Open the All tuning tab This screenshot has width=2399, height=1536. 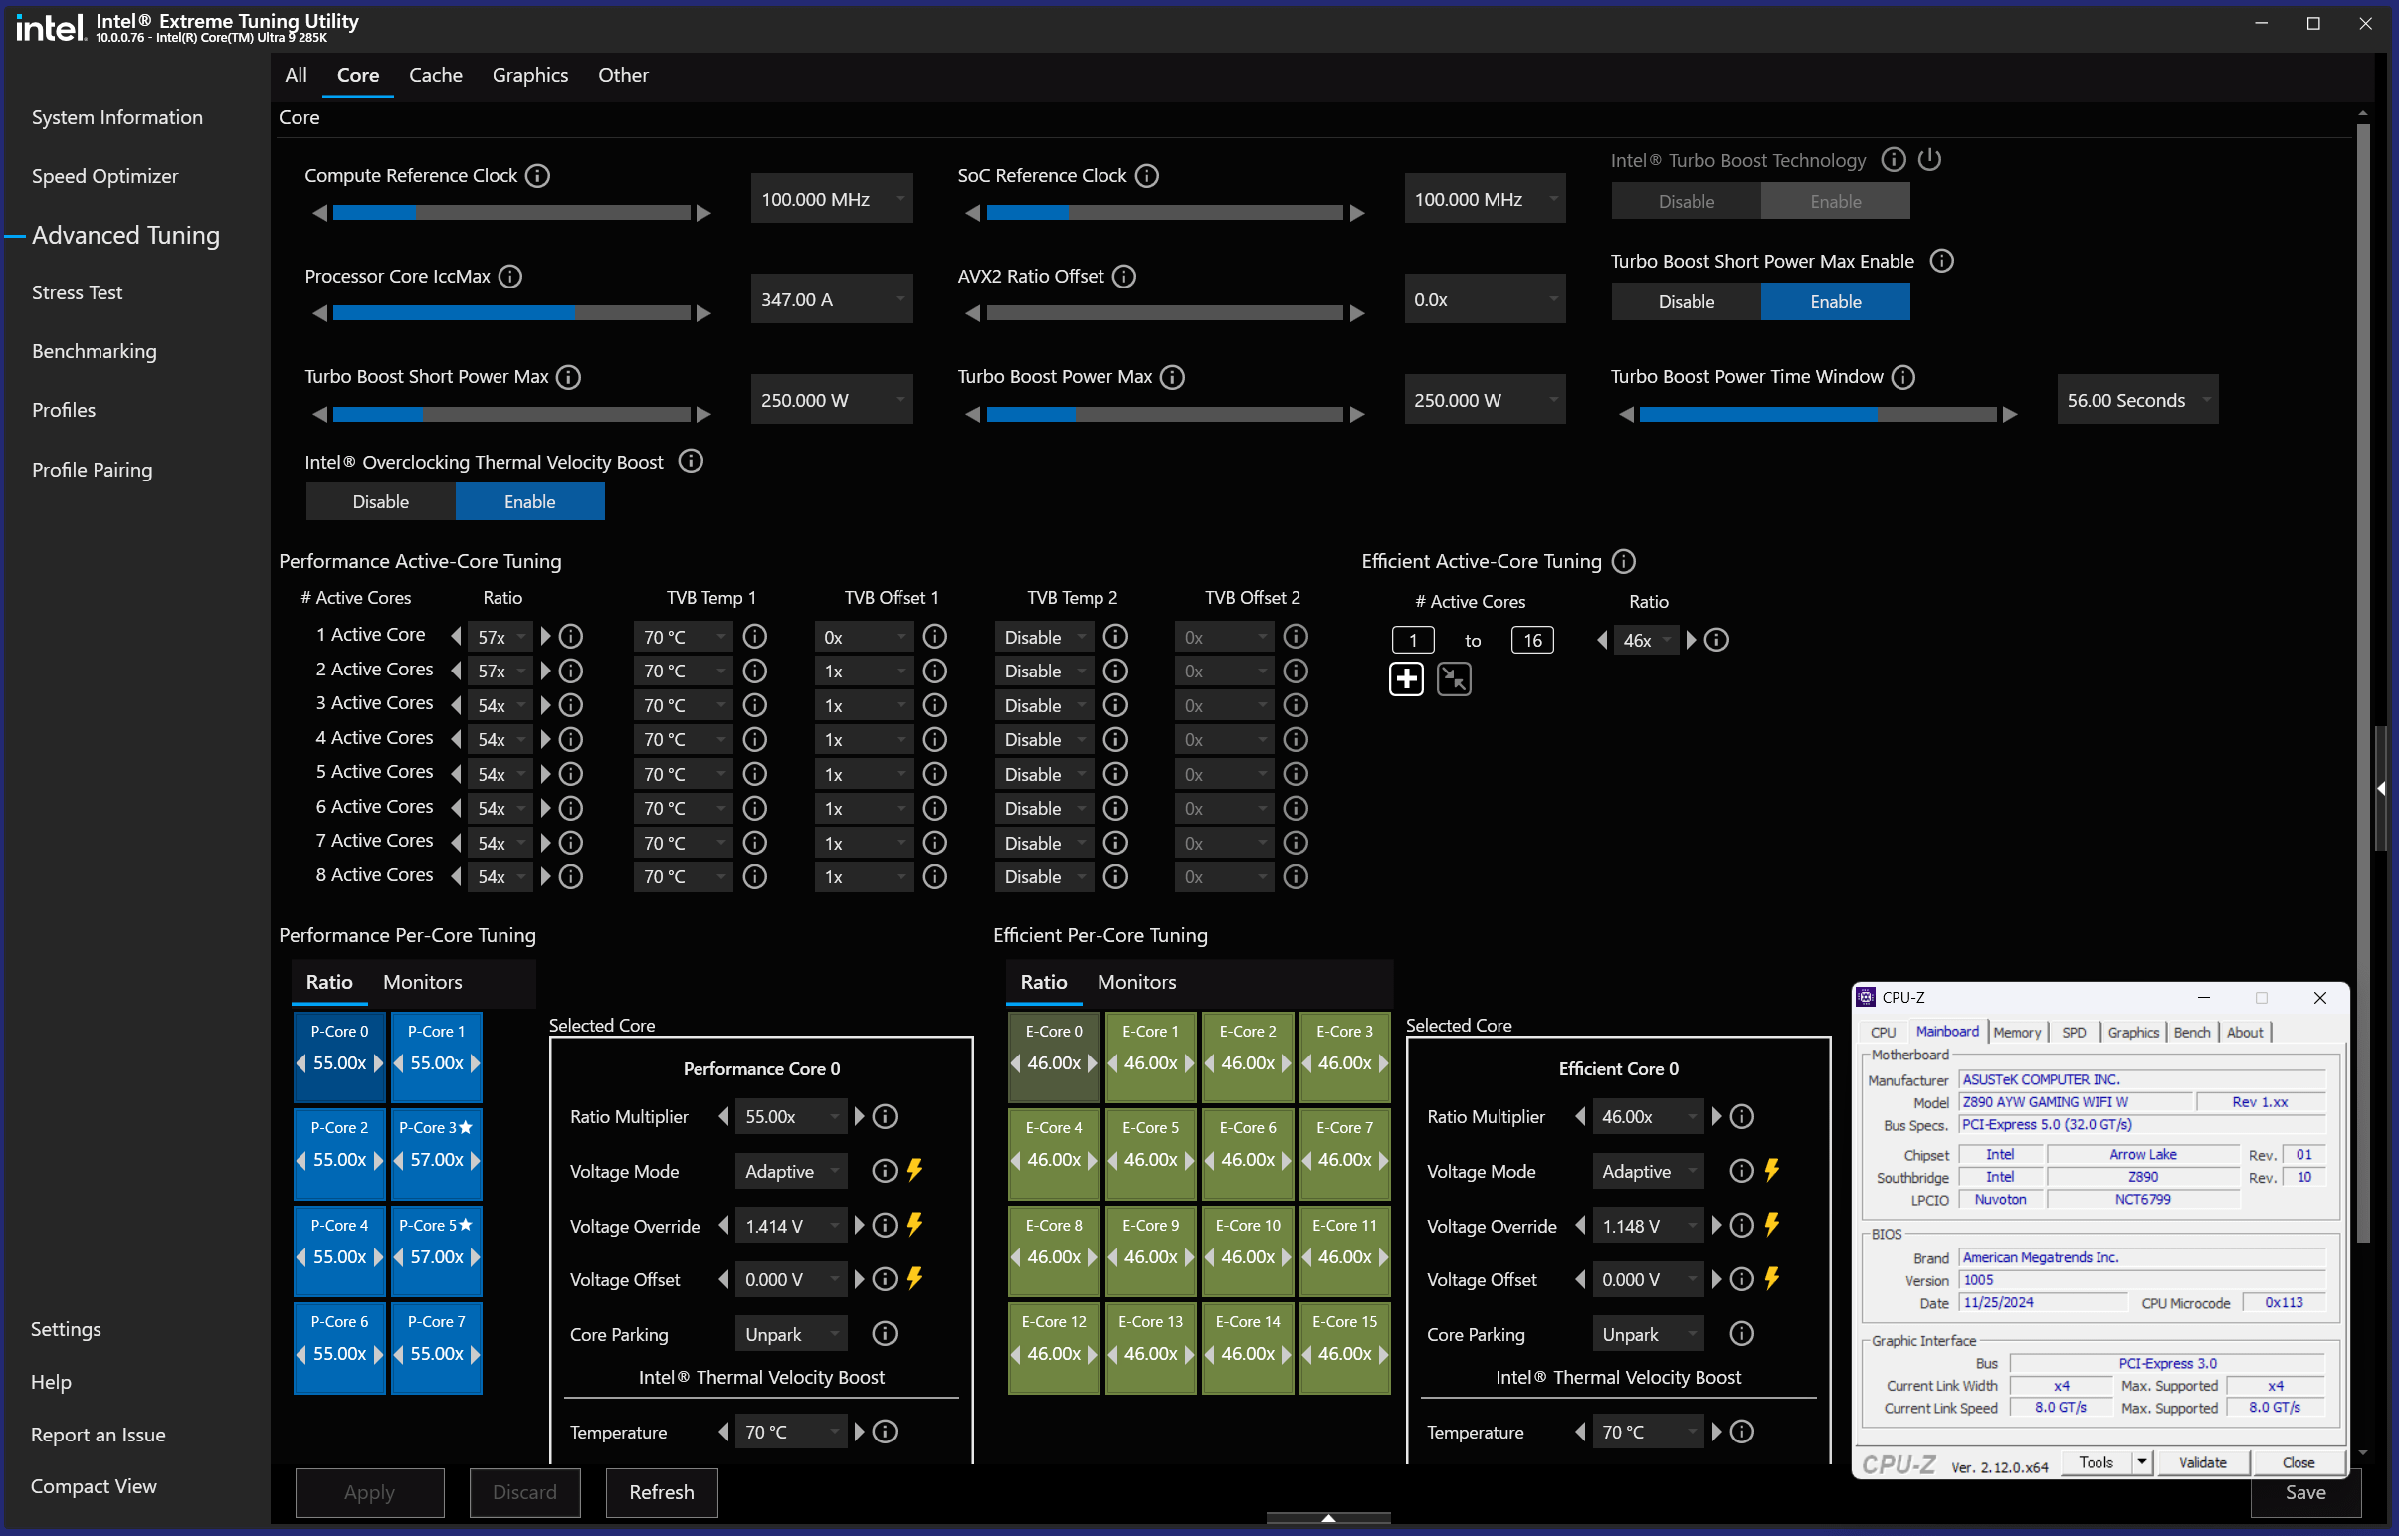(x=297, y=75)
